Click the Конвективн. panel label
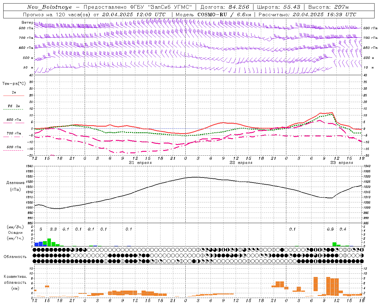Screen dimensions: 379x303 click(x=15, y=277)
